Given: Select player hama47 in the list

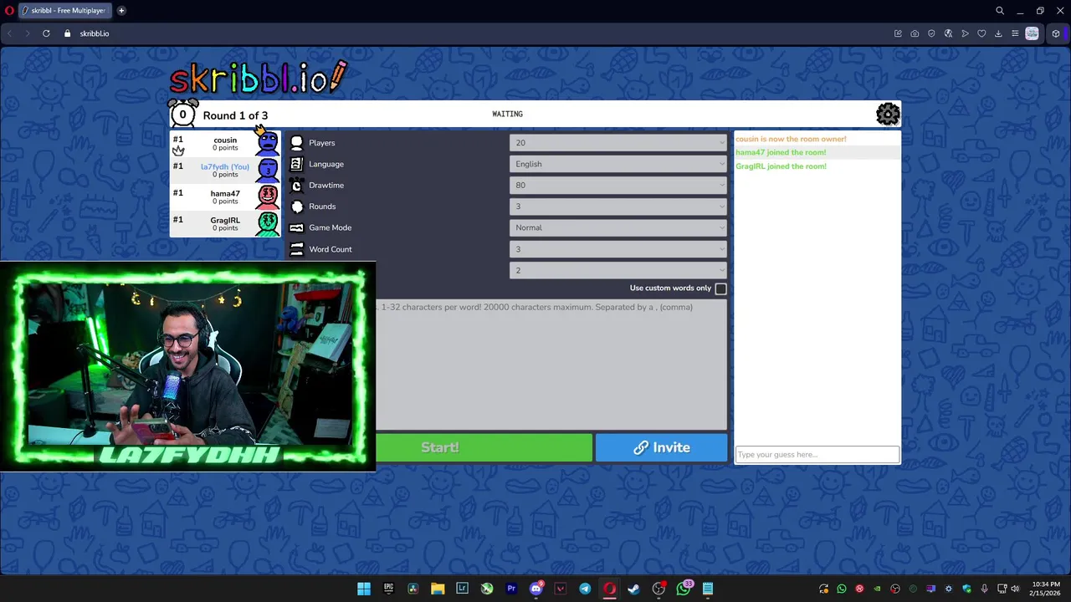Looking at the screenshot, I should click(225, 197).
